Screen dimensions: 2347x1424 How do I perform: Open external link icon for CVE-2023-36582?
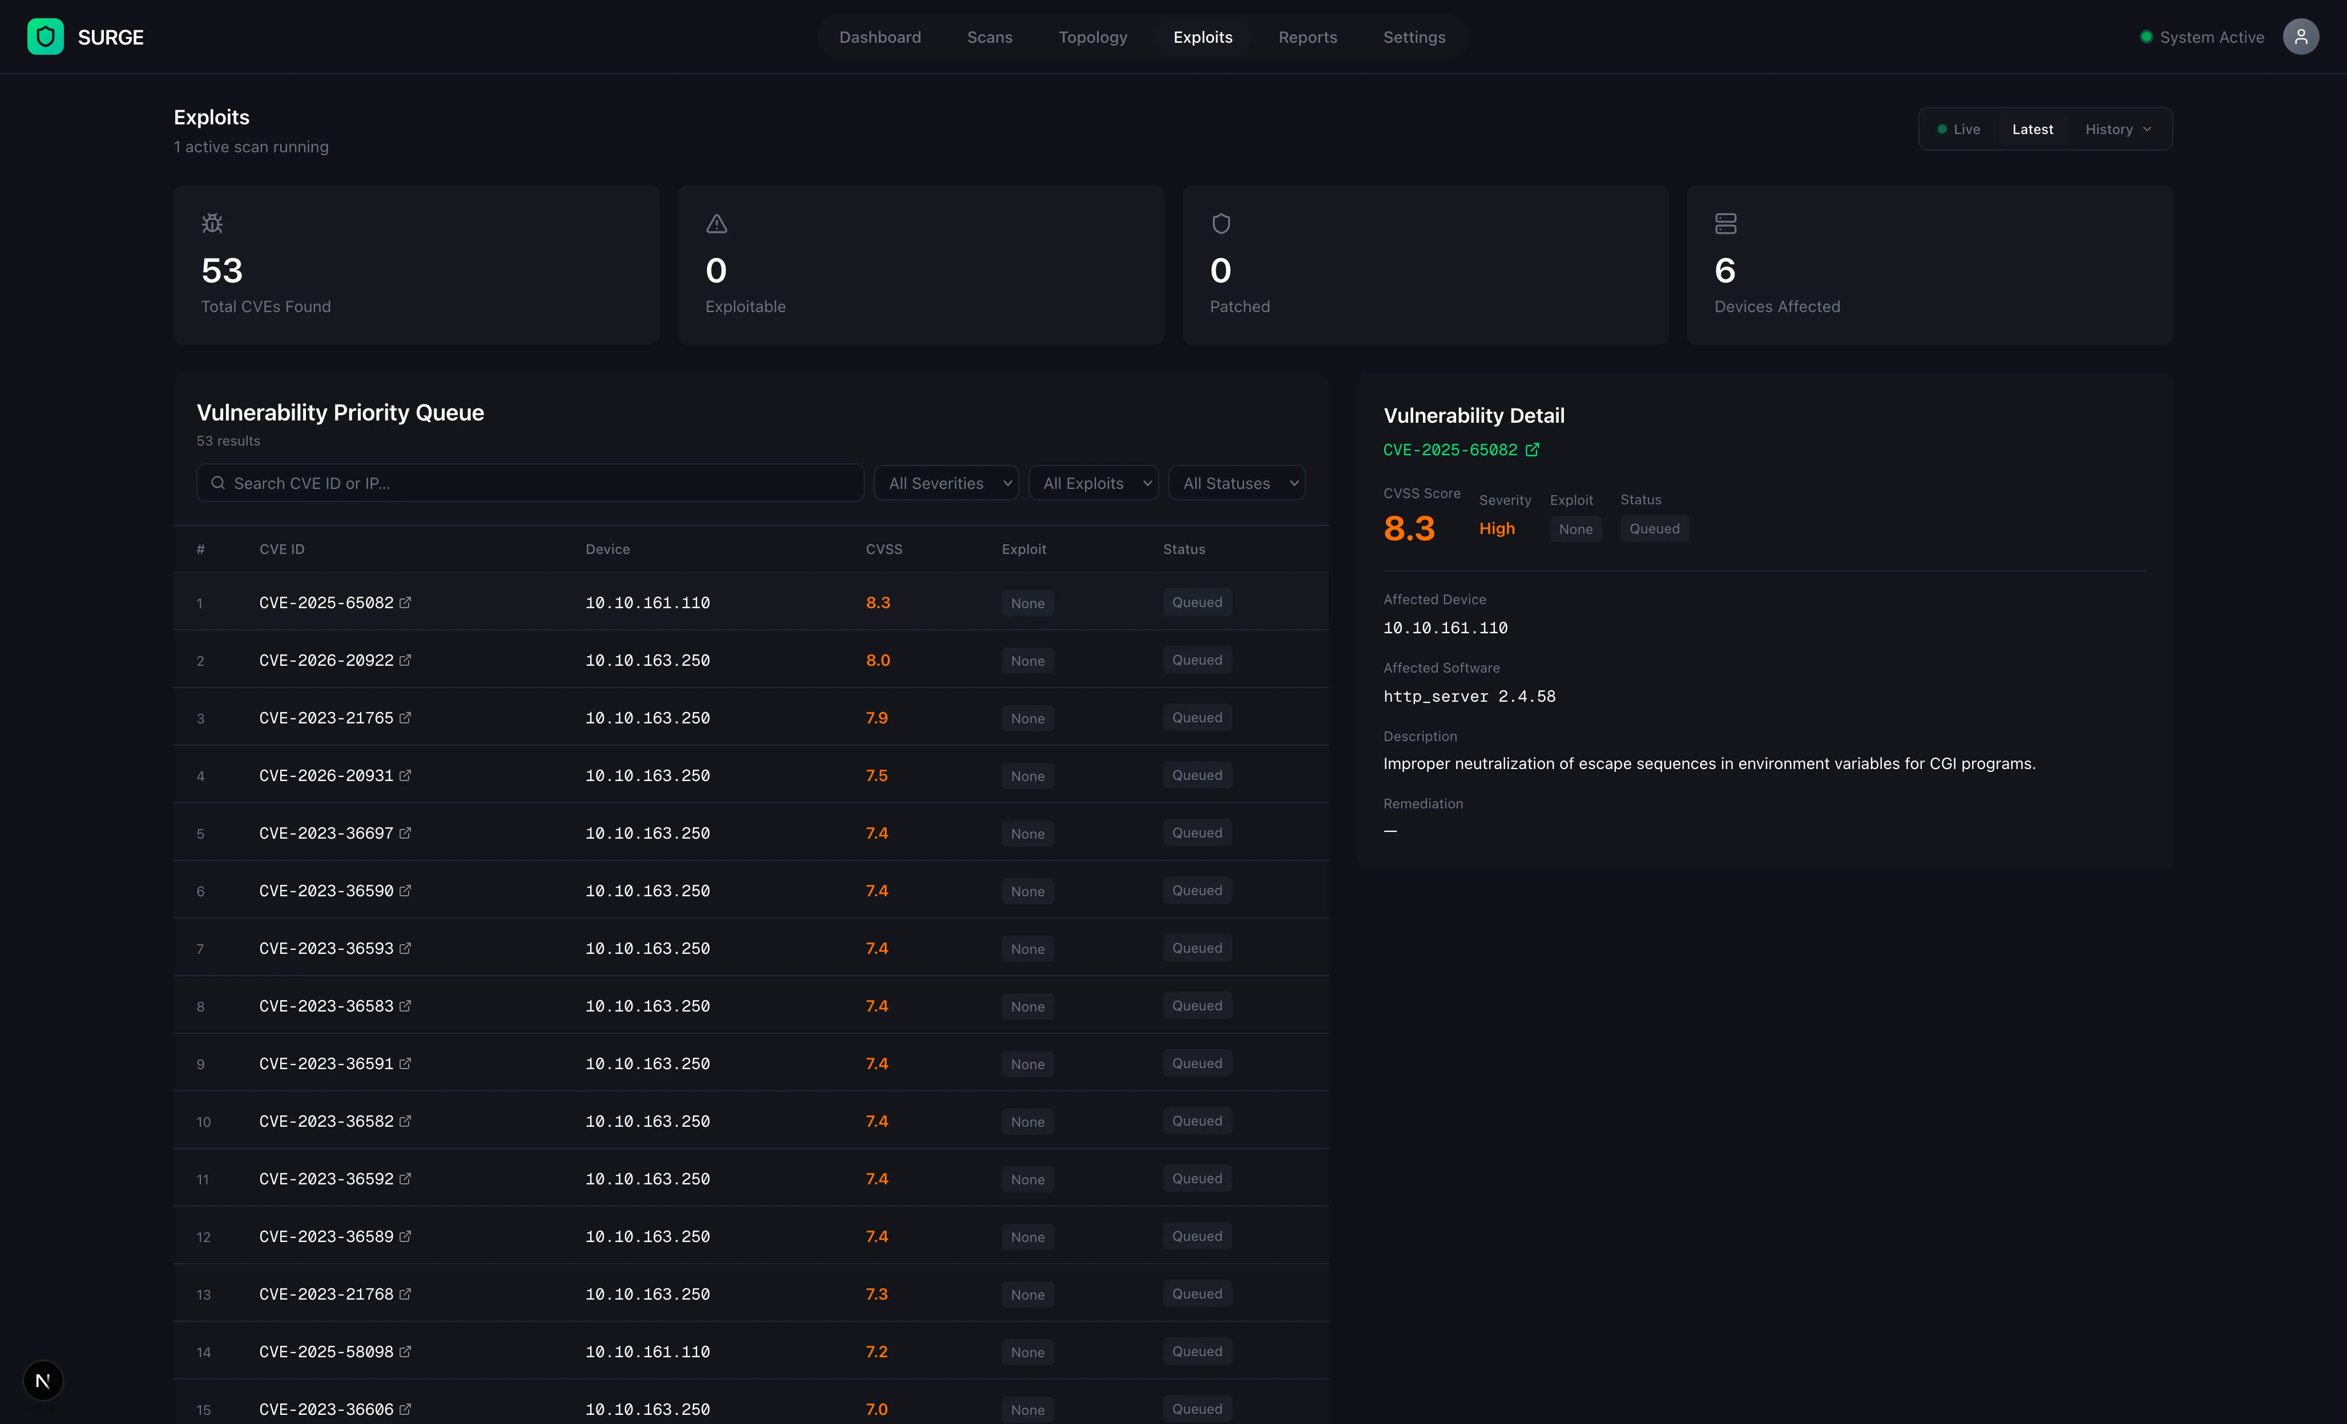pos(405,1120)
